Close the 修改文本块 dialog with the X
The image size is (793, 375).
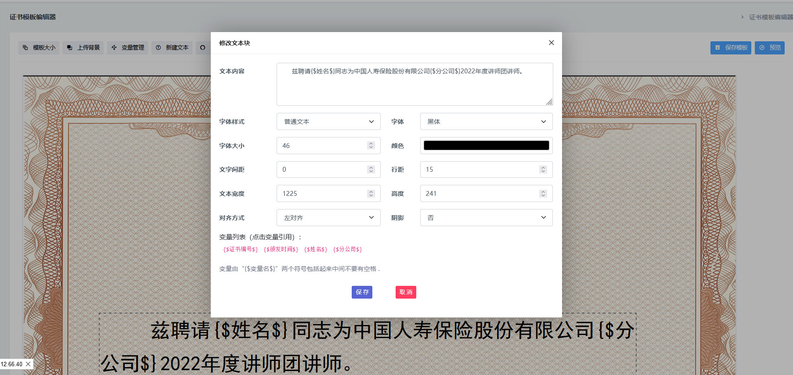[551, 43]
